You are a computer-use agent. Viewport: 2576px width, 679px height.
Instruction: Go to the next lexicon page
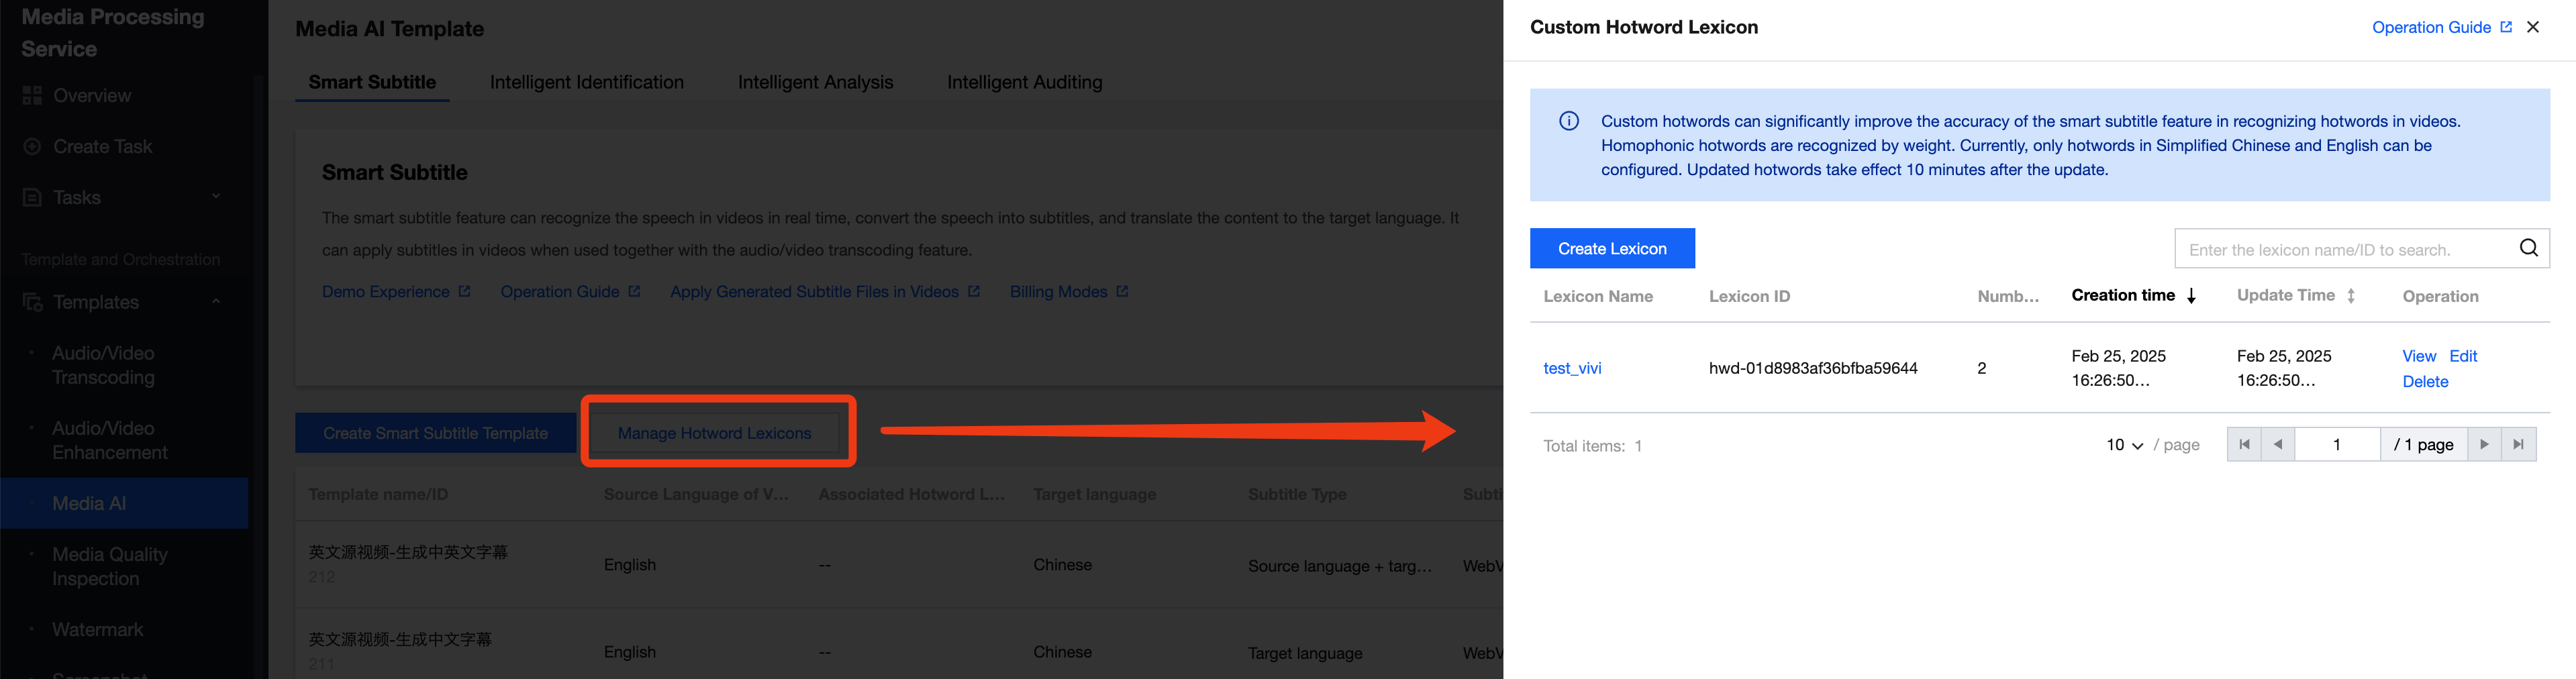2484,445
